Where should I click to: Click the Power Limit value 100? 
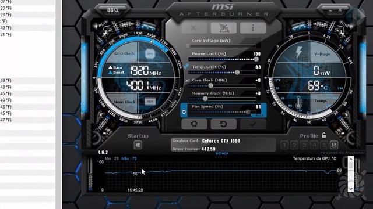coord(257,54)
